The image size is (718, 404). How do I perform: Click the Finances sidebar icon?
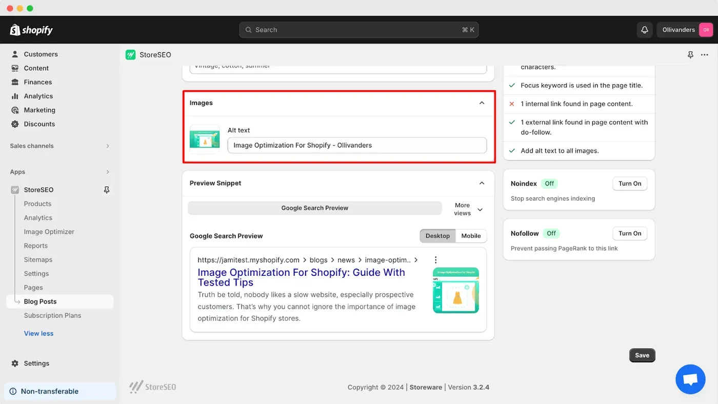coord(15,82)
